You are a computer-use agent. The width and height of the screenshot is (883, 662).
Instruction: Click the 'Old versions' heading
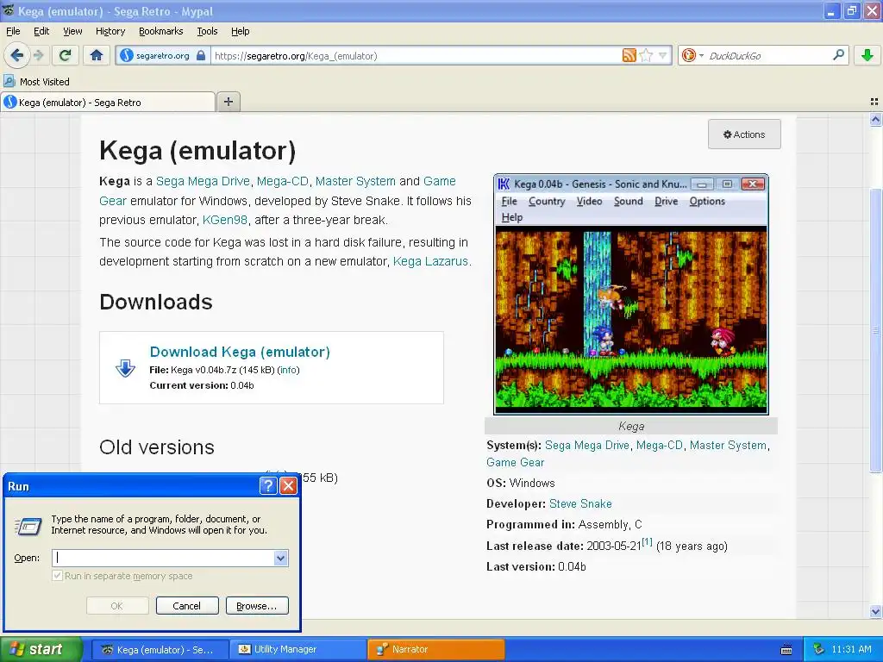click(x=157, y=447)
